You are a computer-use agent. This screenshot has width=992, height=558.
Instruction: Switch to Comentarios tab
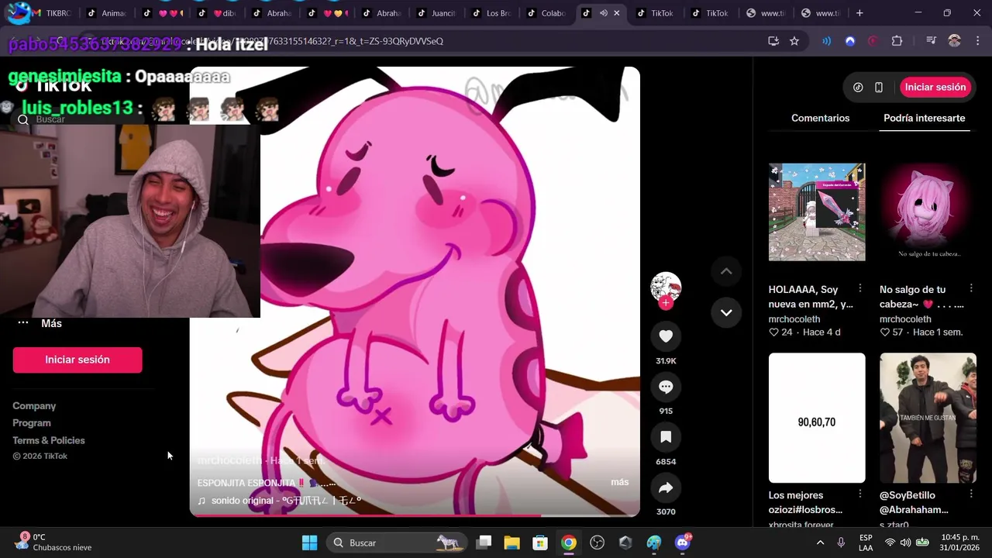pyautogui.click(x=820, y=118)
